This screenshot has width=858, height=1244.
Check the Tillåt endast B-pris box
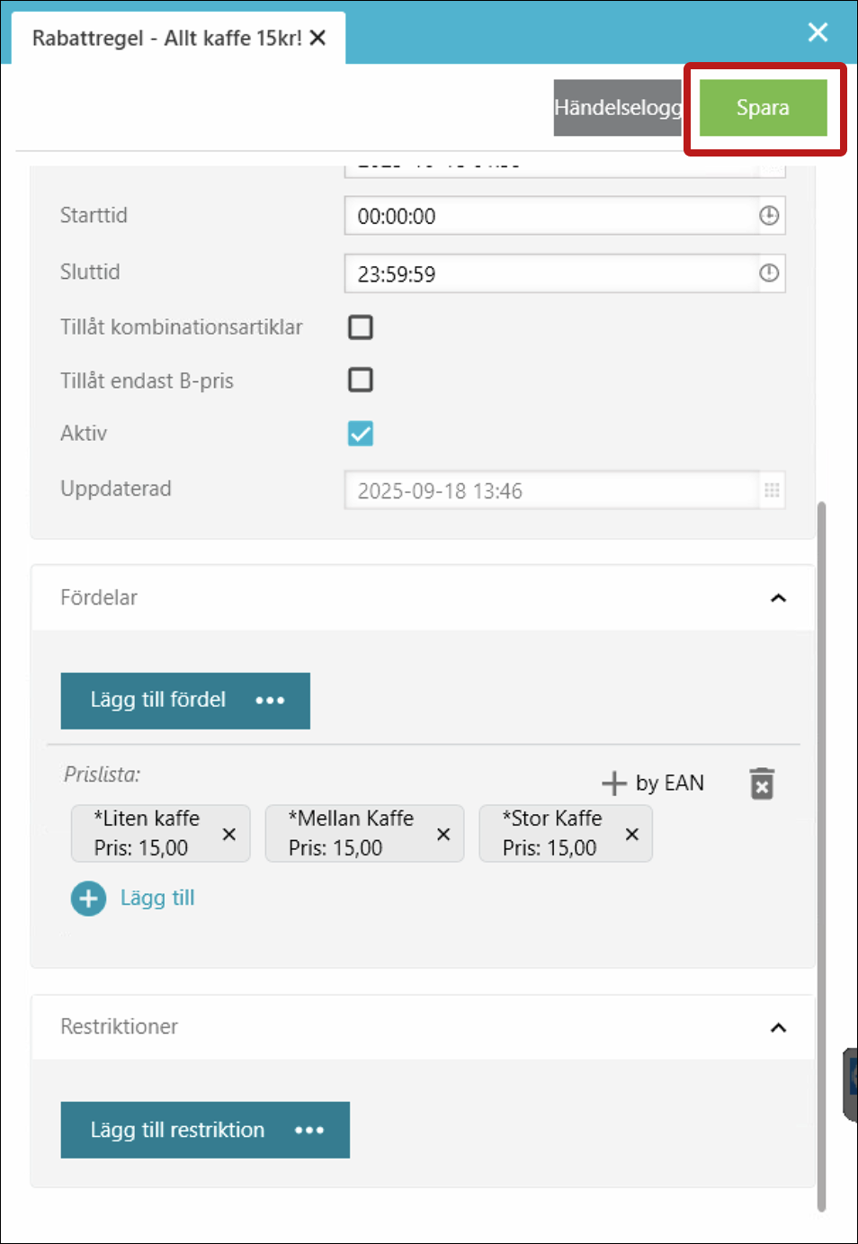pyautogui.click(x=361, y=380)
